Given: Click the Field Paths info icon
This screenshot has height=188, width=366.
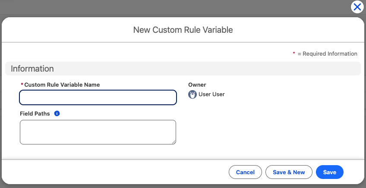Looking at the screenshot, I should (57, 114).
